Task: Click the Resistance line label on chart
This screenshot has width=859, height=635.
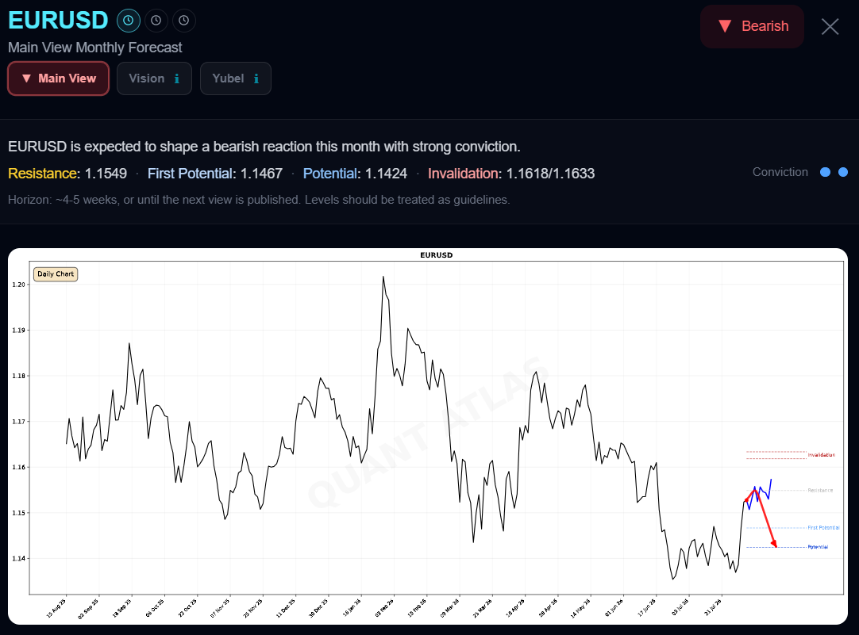Action: (x=820, y=490)
